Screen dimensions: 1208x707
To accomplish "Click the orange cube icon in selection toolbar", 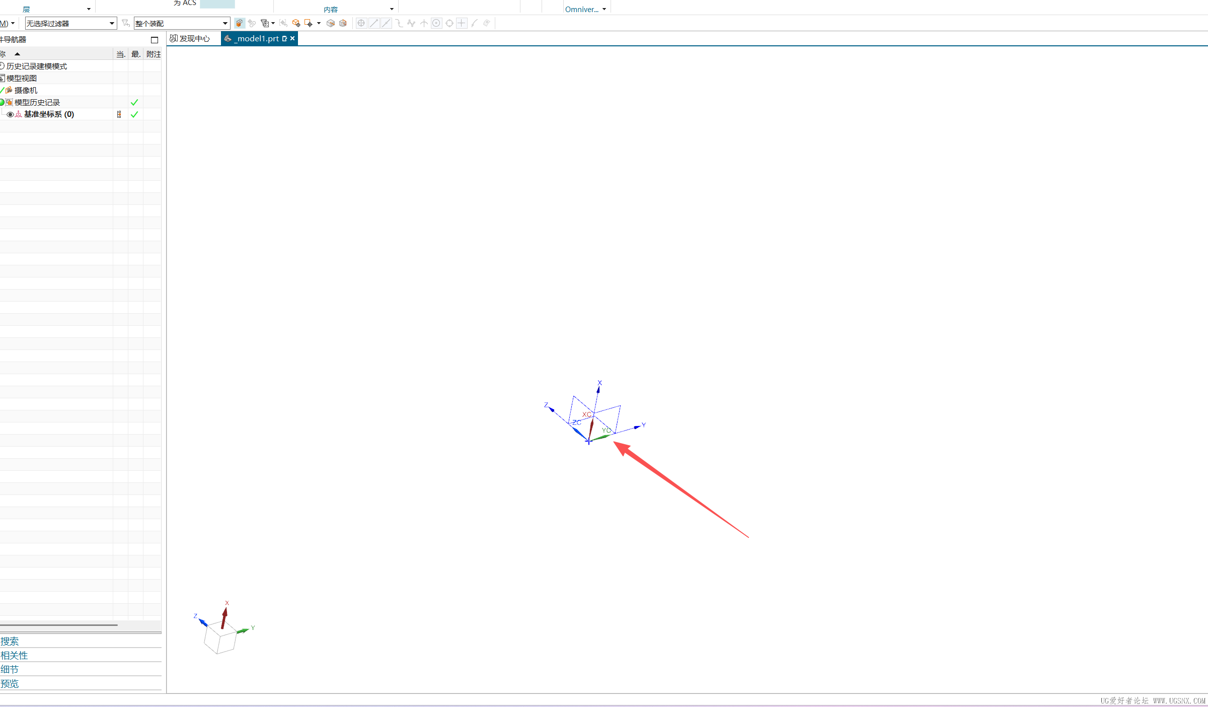I will click(240, 23).
